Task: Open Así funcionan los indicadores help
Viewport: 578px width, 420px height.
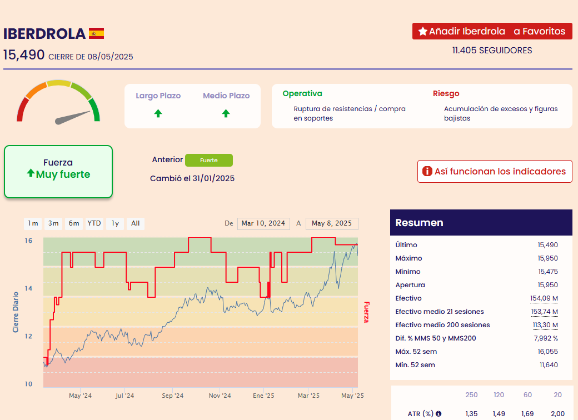Action: pos(495,171)
